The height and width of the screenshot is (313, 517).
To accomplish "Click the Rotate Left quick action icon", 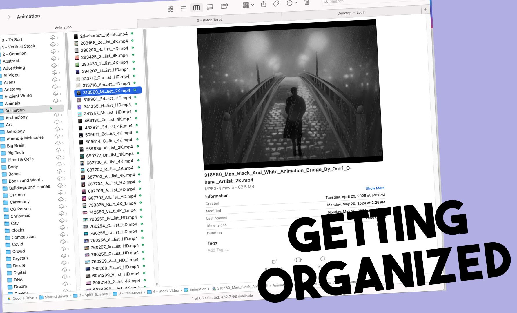I will (x=274, y=261).
